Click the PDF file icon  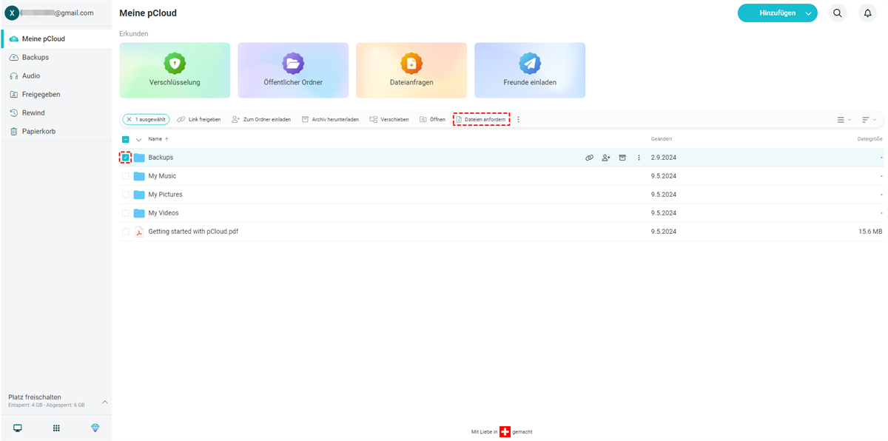139,232
